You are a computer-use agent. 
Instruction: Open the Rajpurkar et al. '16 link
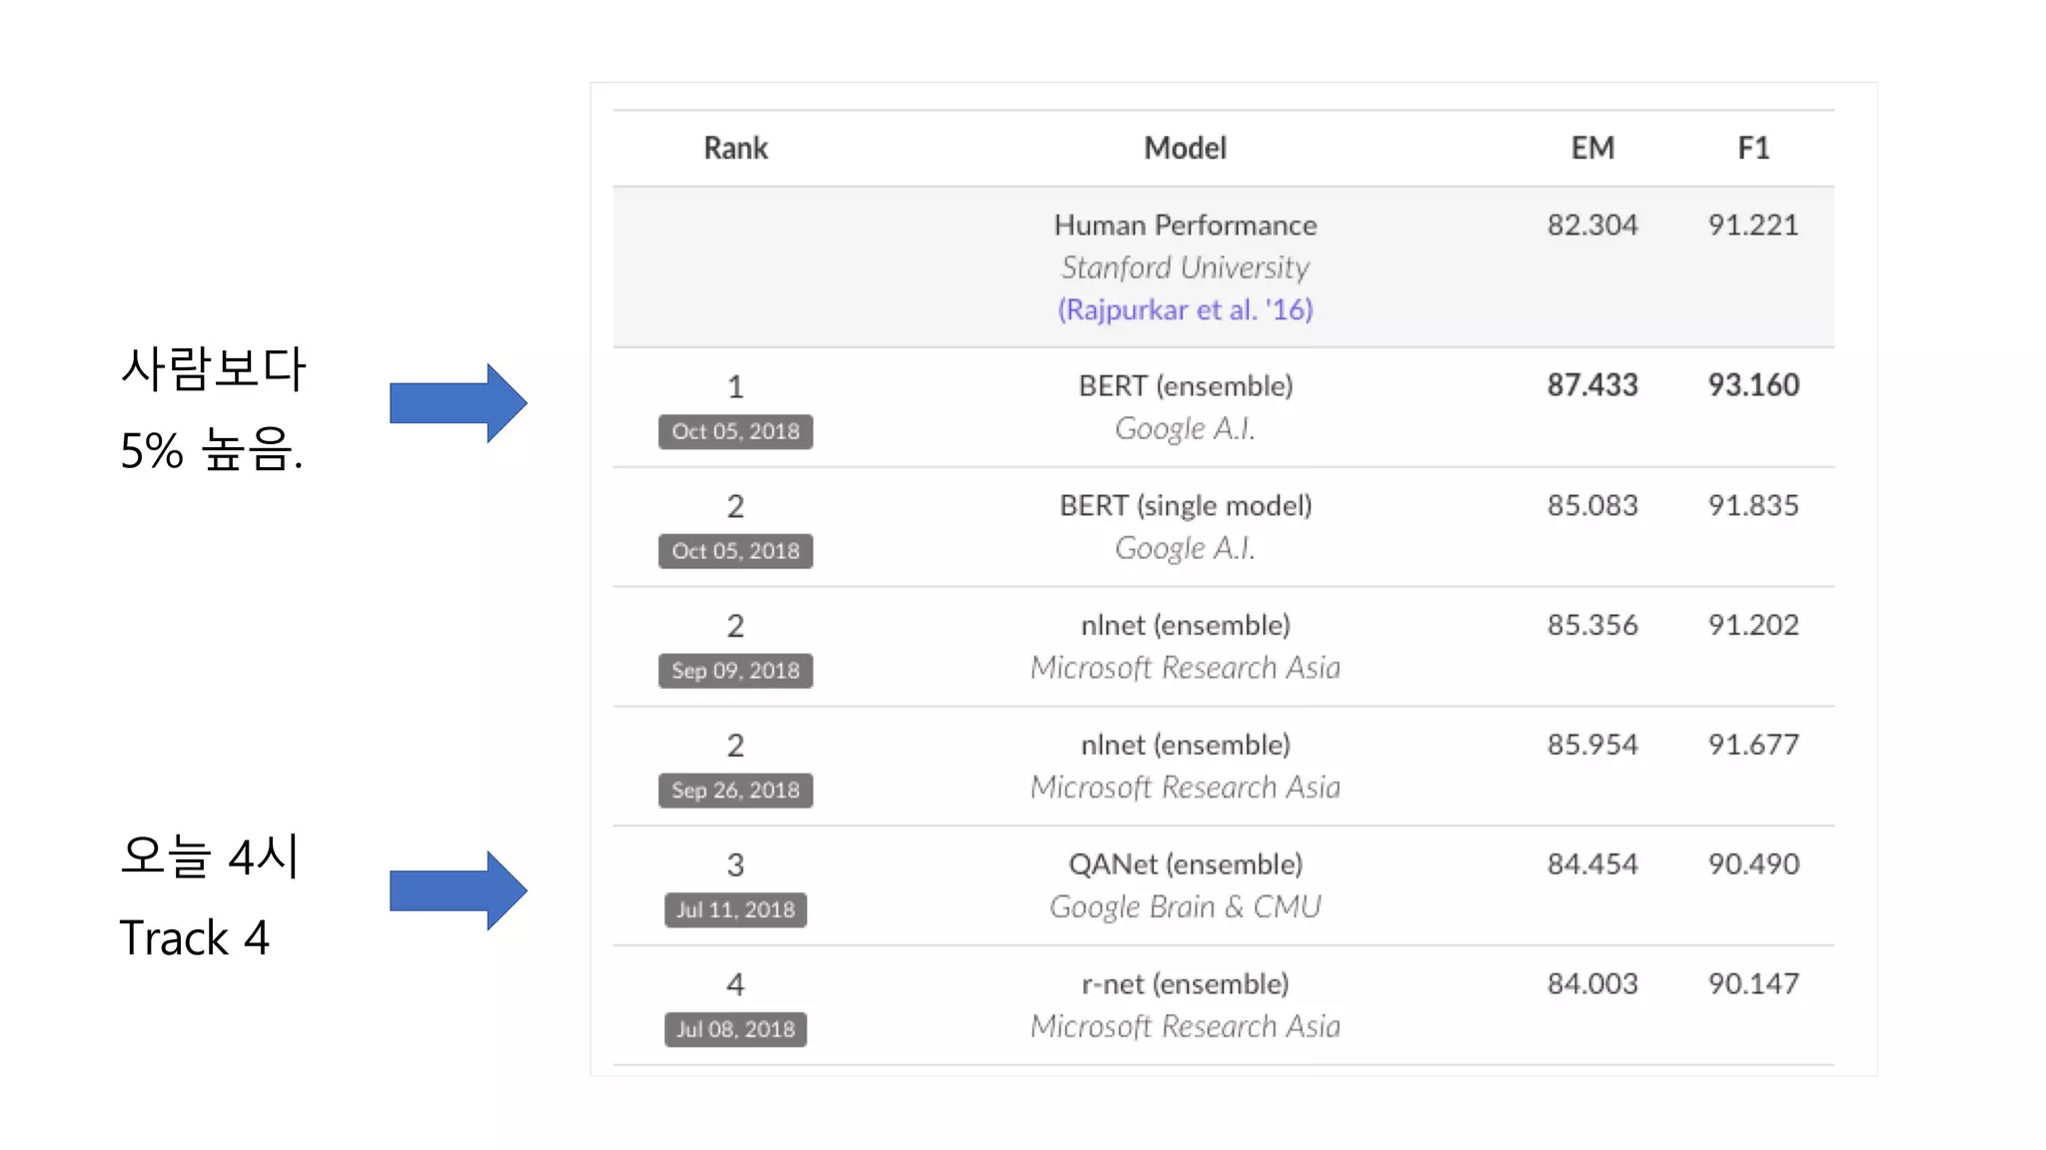(x=1185, y=309)
